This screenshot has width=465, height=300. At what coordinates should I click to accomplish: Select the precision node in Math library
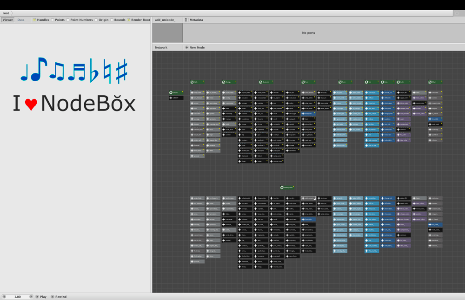[213, 108]
